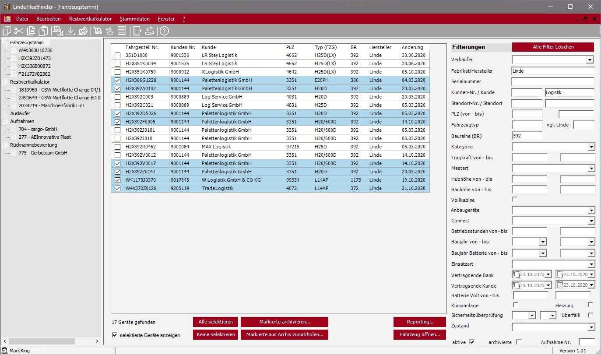Screen dimensions: 601x355
Task: Open the Stammdaten menu
Action: (x=134, y=19)
